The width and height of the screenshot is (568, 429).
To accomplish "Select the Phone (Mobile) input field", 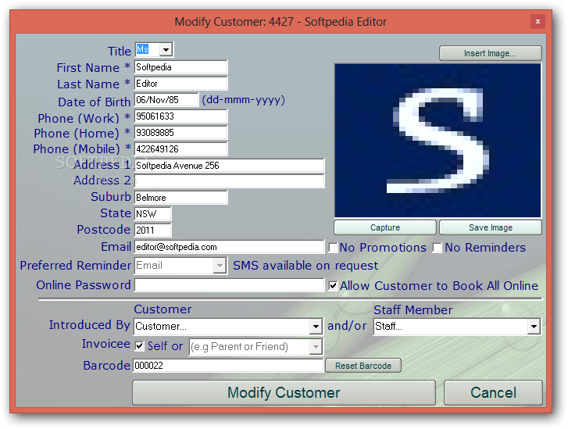I will pyautogui.click(x=180, y=149).
